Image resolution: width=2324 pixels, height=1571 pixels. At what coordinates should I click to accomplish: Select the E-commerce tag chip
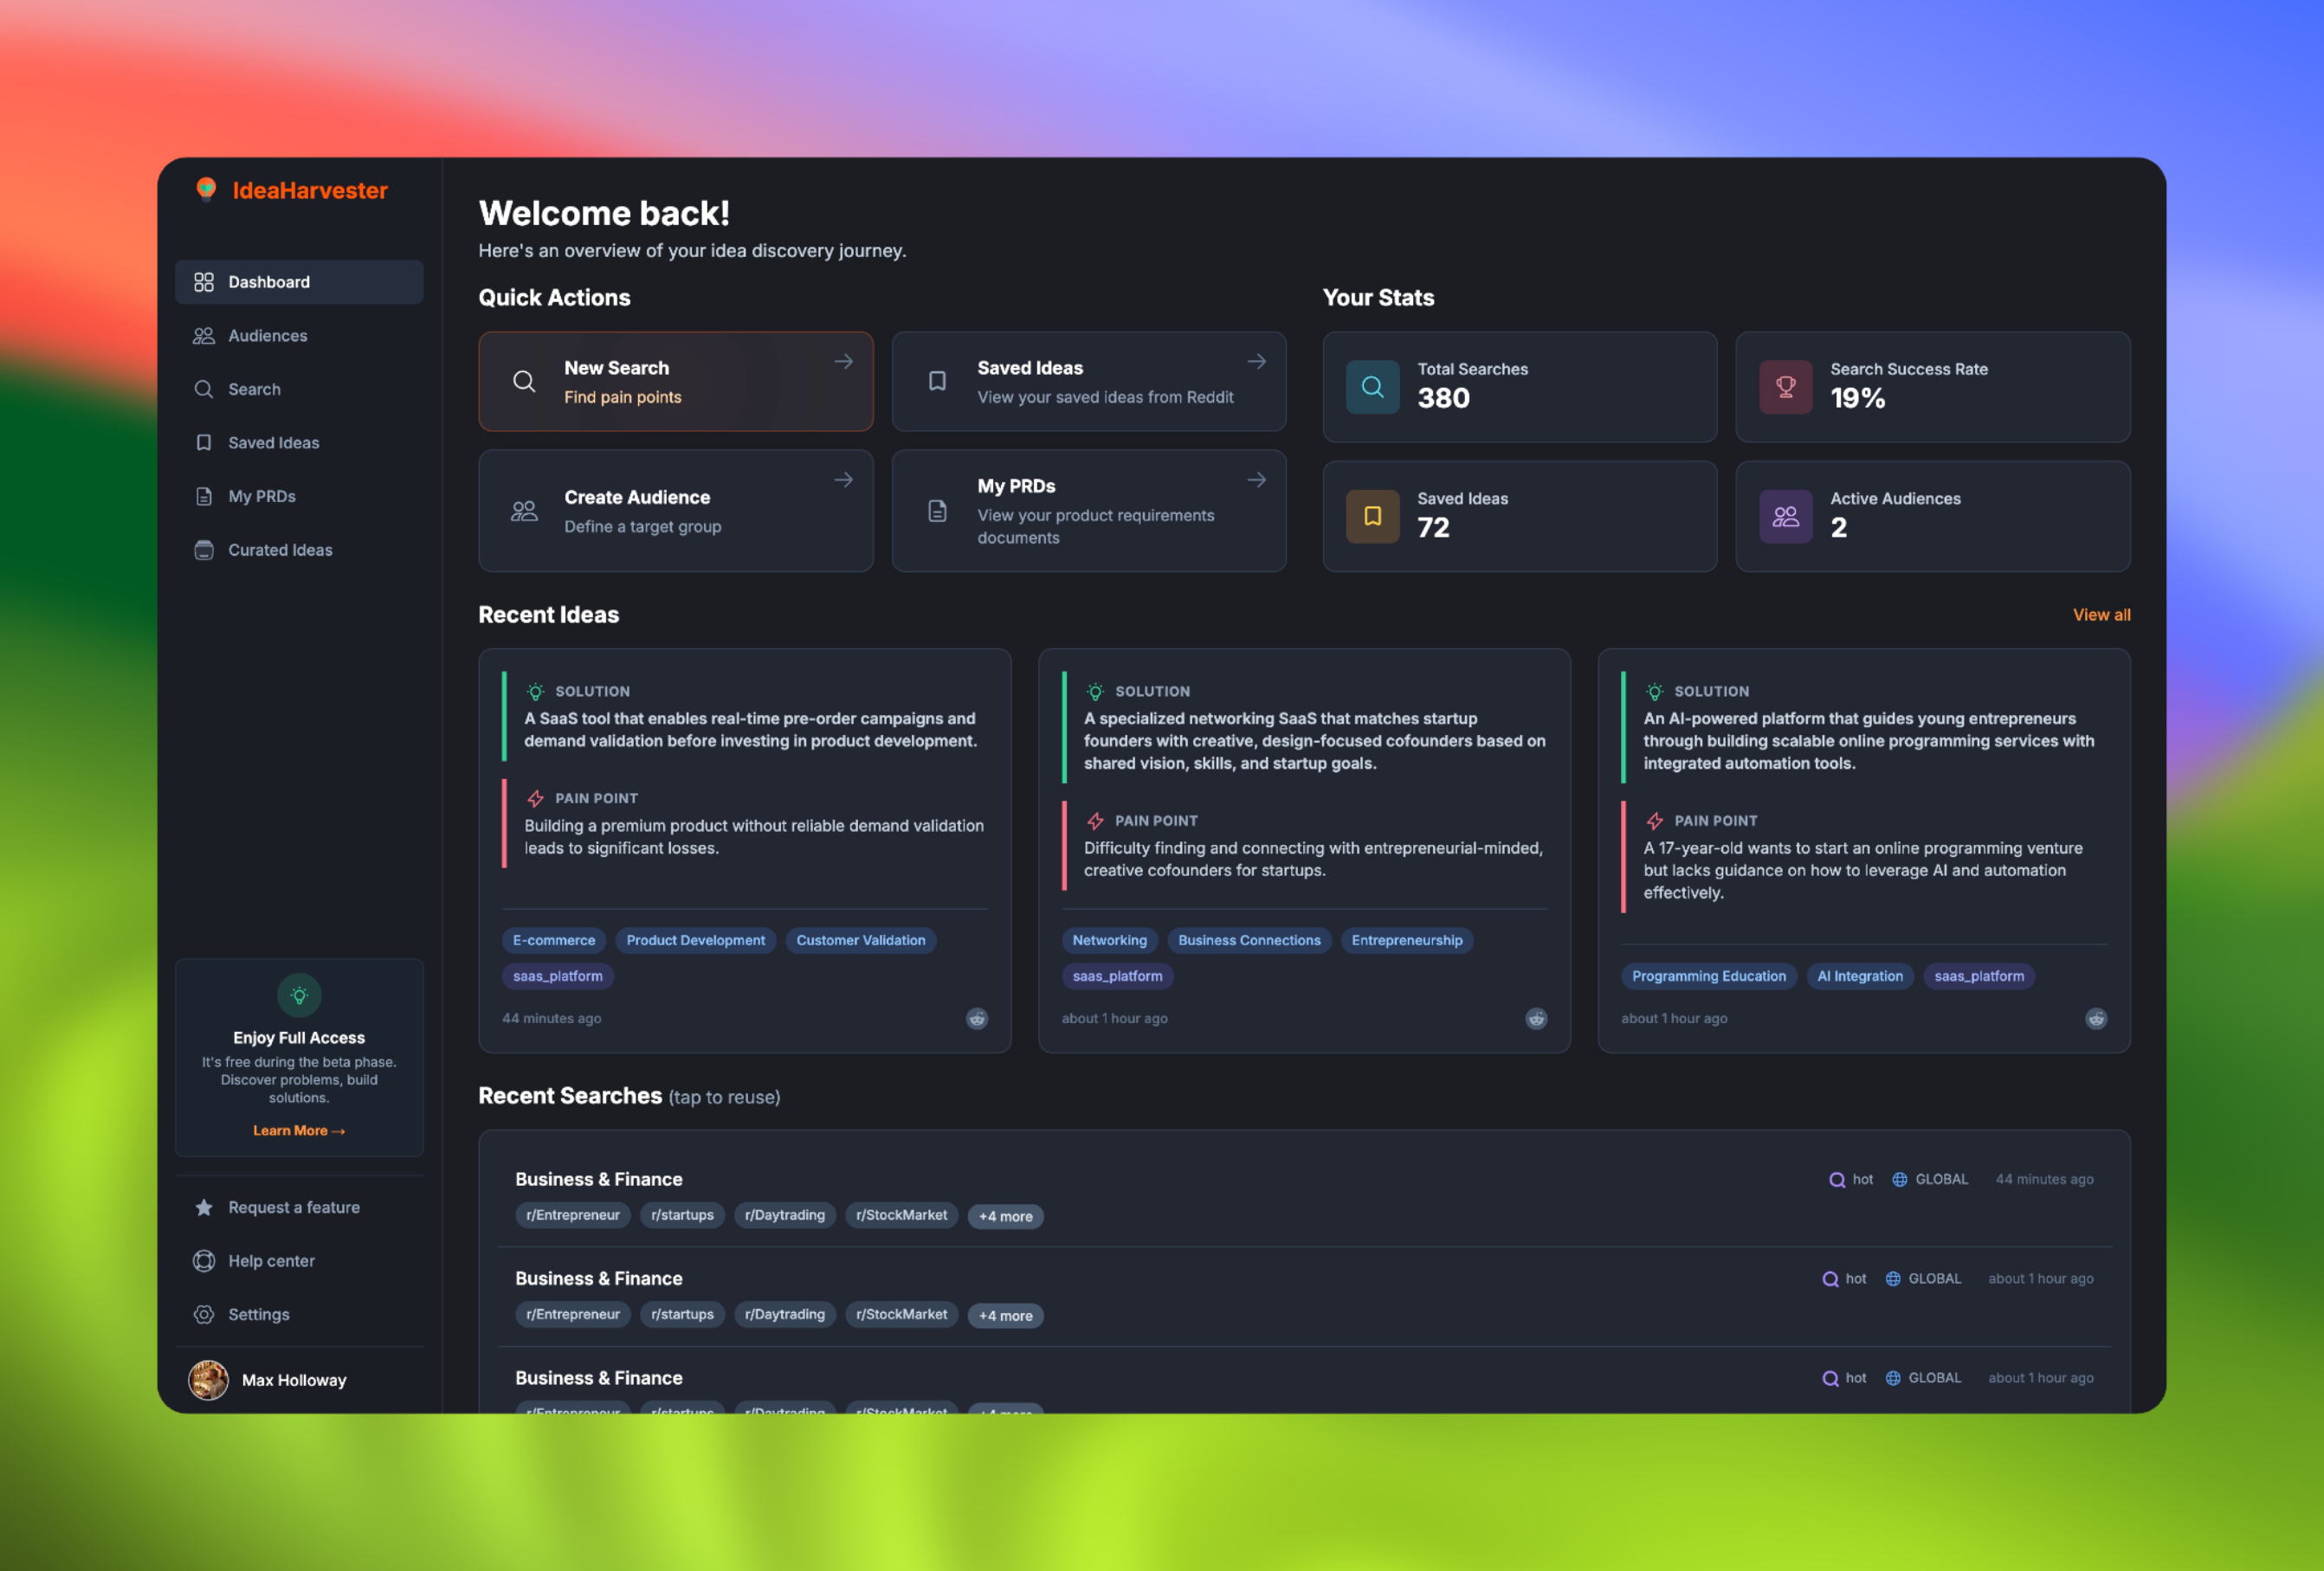[553, 940]
